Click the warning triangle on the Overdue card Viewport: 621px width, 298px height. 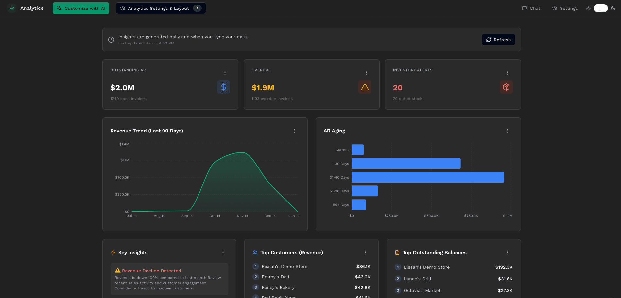[365, 87]
